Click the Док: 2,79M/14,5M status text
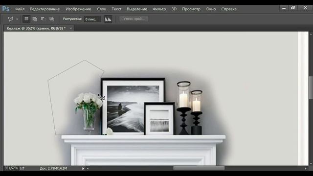 coord(53,168)
